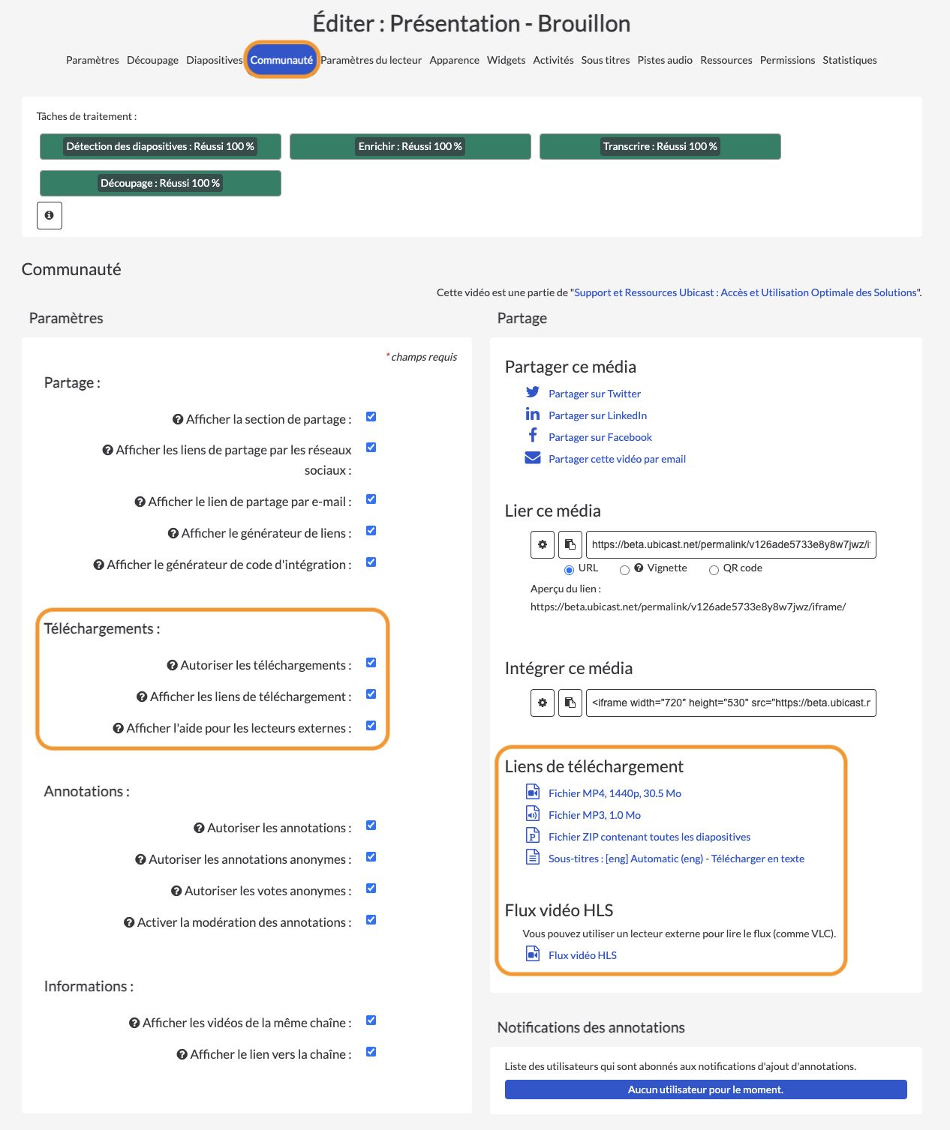
Task: Open the Diapositives tab
Action: [215, 60]
